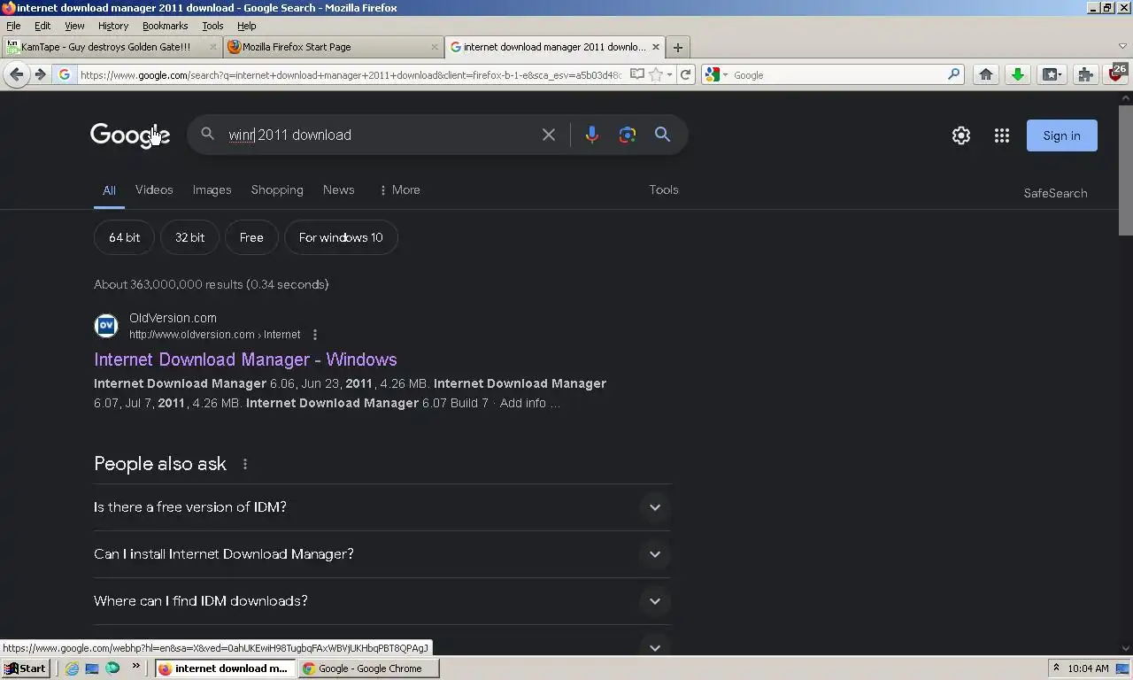Expand system tray hidden icons arrow
Image resolution: width=1133 pixels, height=680 pixels.
coord(1055,668)
